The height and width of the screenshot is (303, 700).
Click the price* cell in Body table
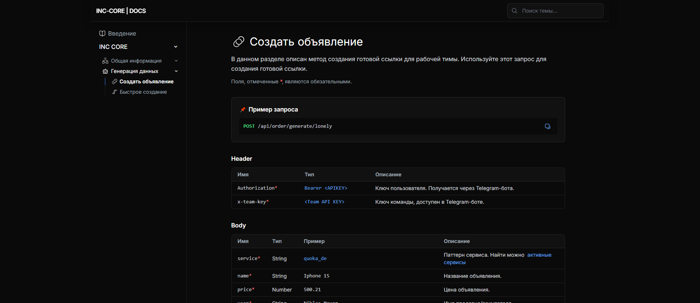tap(246, 290)
